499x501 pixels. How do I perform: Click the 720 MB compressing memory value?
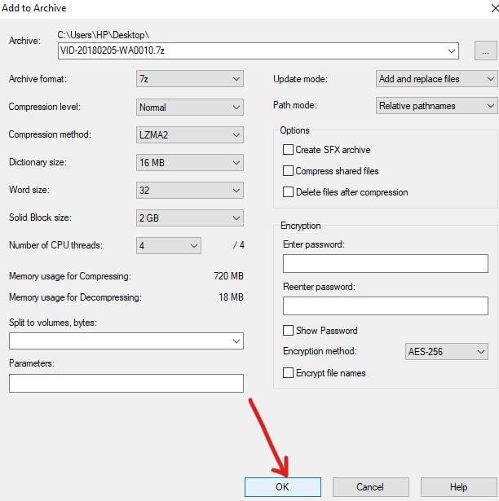228,276
